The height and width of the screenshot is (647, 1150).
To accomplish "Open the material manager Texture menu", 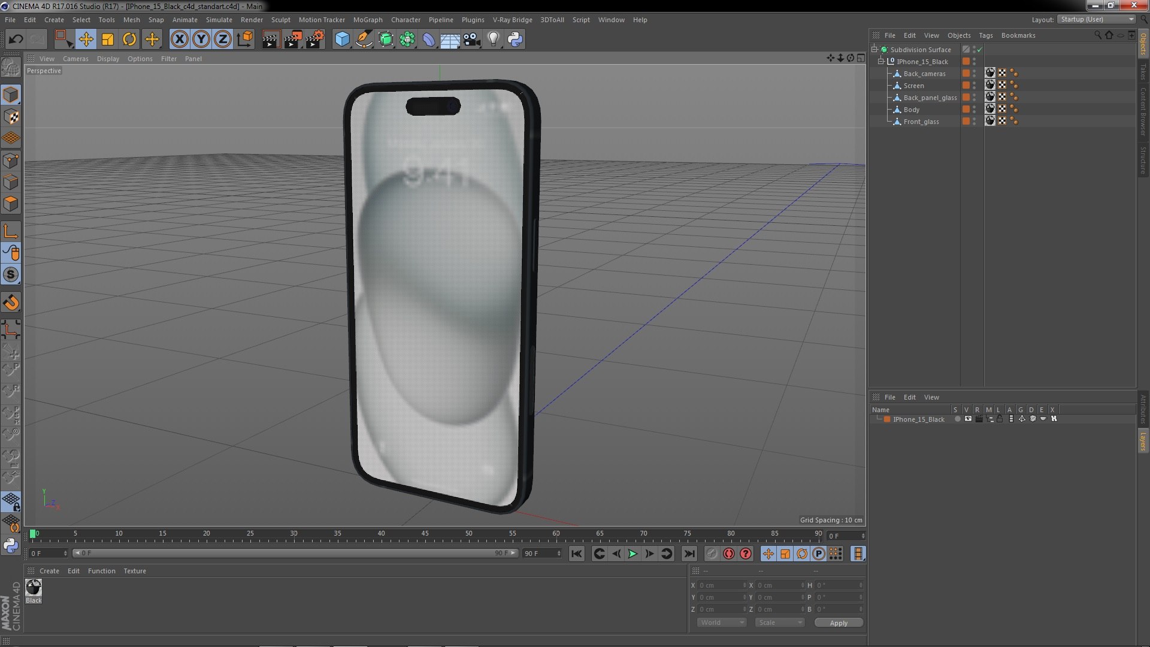I will tap(135, 571).
